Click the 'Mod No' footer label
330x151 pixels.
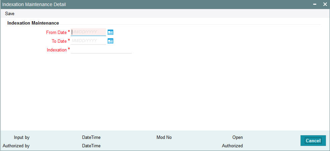164,138
